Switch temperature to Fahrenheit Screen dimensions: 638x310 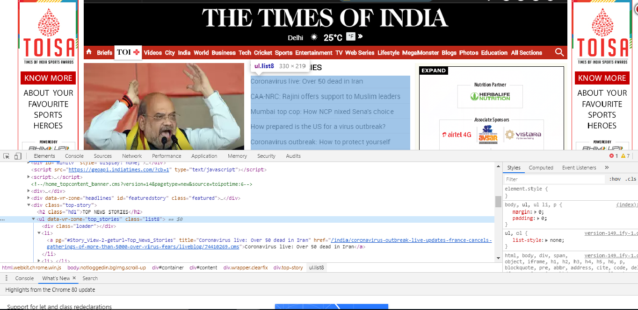[351, 37]
